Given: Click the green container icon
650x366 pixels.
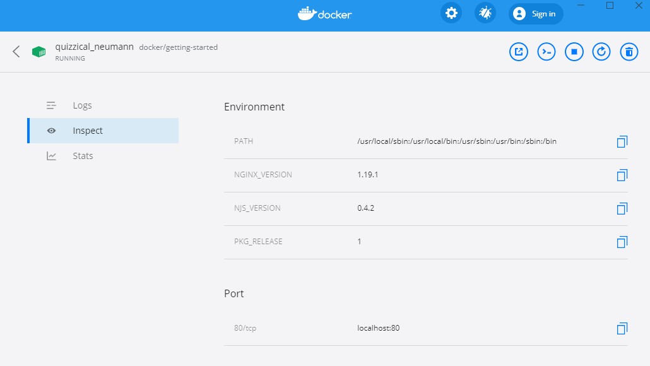Looking at the screenshot, I should (39, 52).
